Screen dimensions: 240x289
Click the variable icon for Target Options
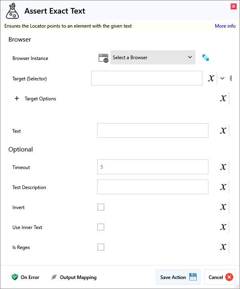(x=223, y=98)
